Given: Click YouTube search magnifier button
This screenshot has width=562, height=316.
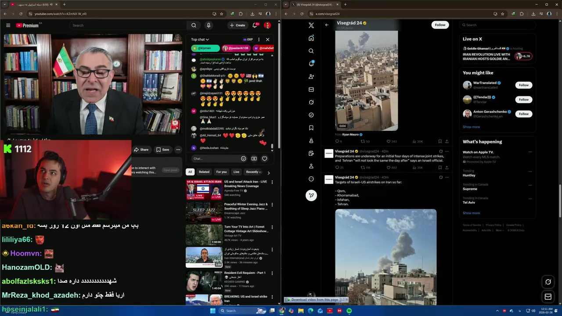Looking at the screenshot, I should [194, 25].
